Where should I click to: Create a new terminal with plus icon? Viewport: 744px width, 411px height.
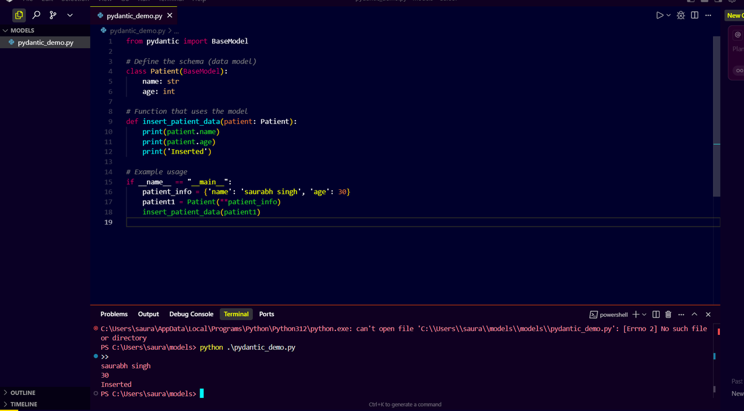[635, 314]
